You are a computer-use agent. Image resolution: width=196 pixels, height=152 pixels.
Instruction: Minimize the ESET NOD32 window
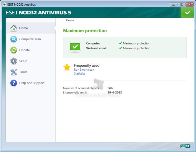pyautogui.click(x=173, y=5)
